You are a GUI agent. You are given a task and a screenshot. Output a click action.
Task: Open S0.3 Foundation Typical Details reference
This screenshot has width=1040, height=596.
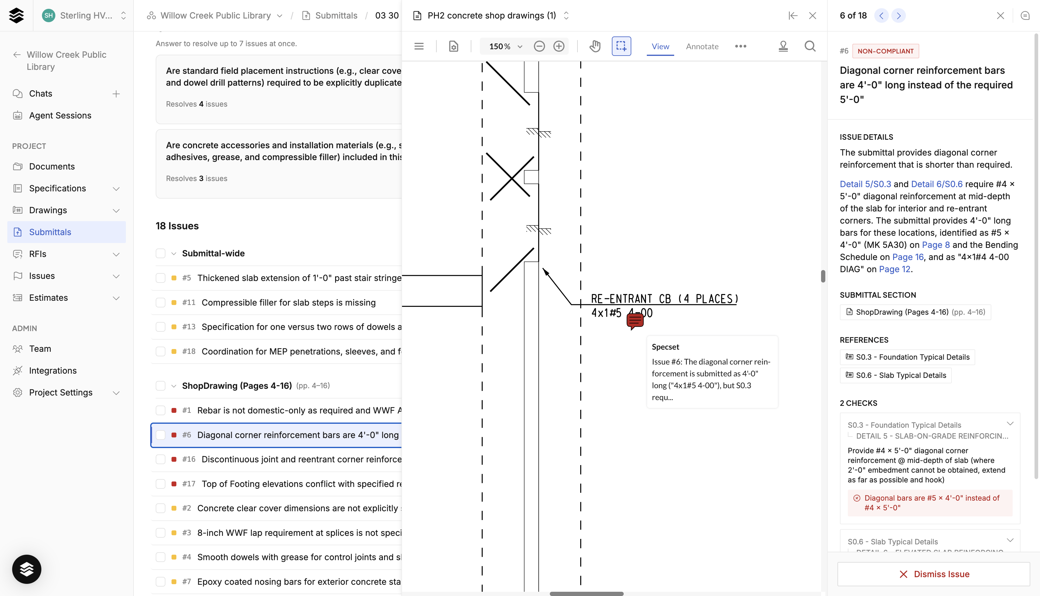pyautogui.click(x=907, y=357)
